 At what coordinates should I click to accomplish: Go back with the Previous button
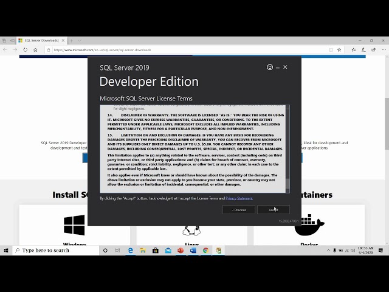[239, 209]
